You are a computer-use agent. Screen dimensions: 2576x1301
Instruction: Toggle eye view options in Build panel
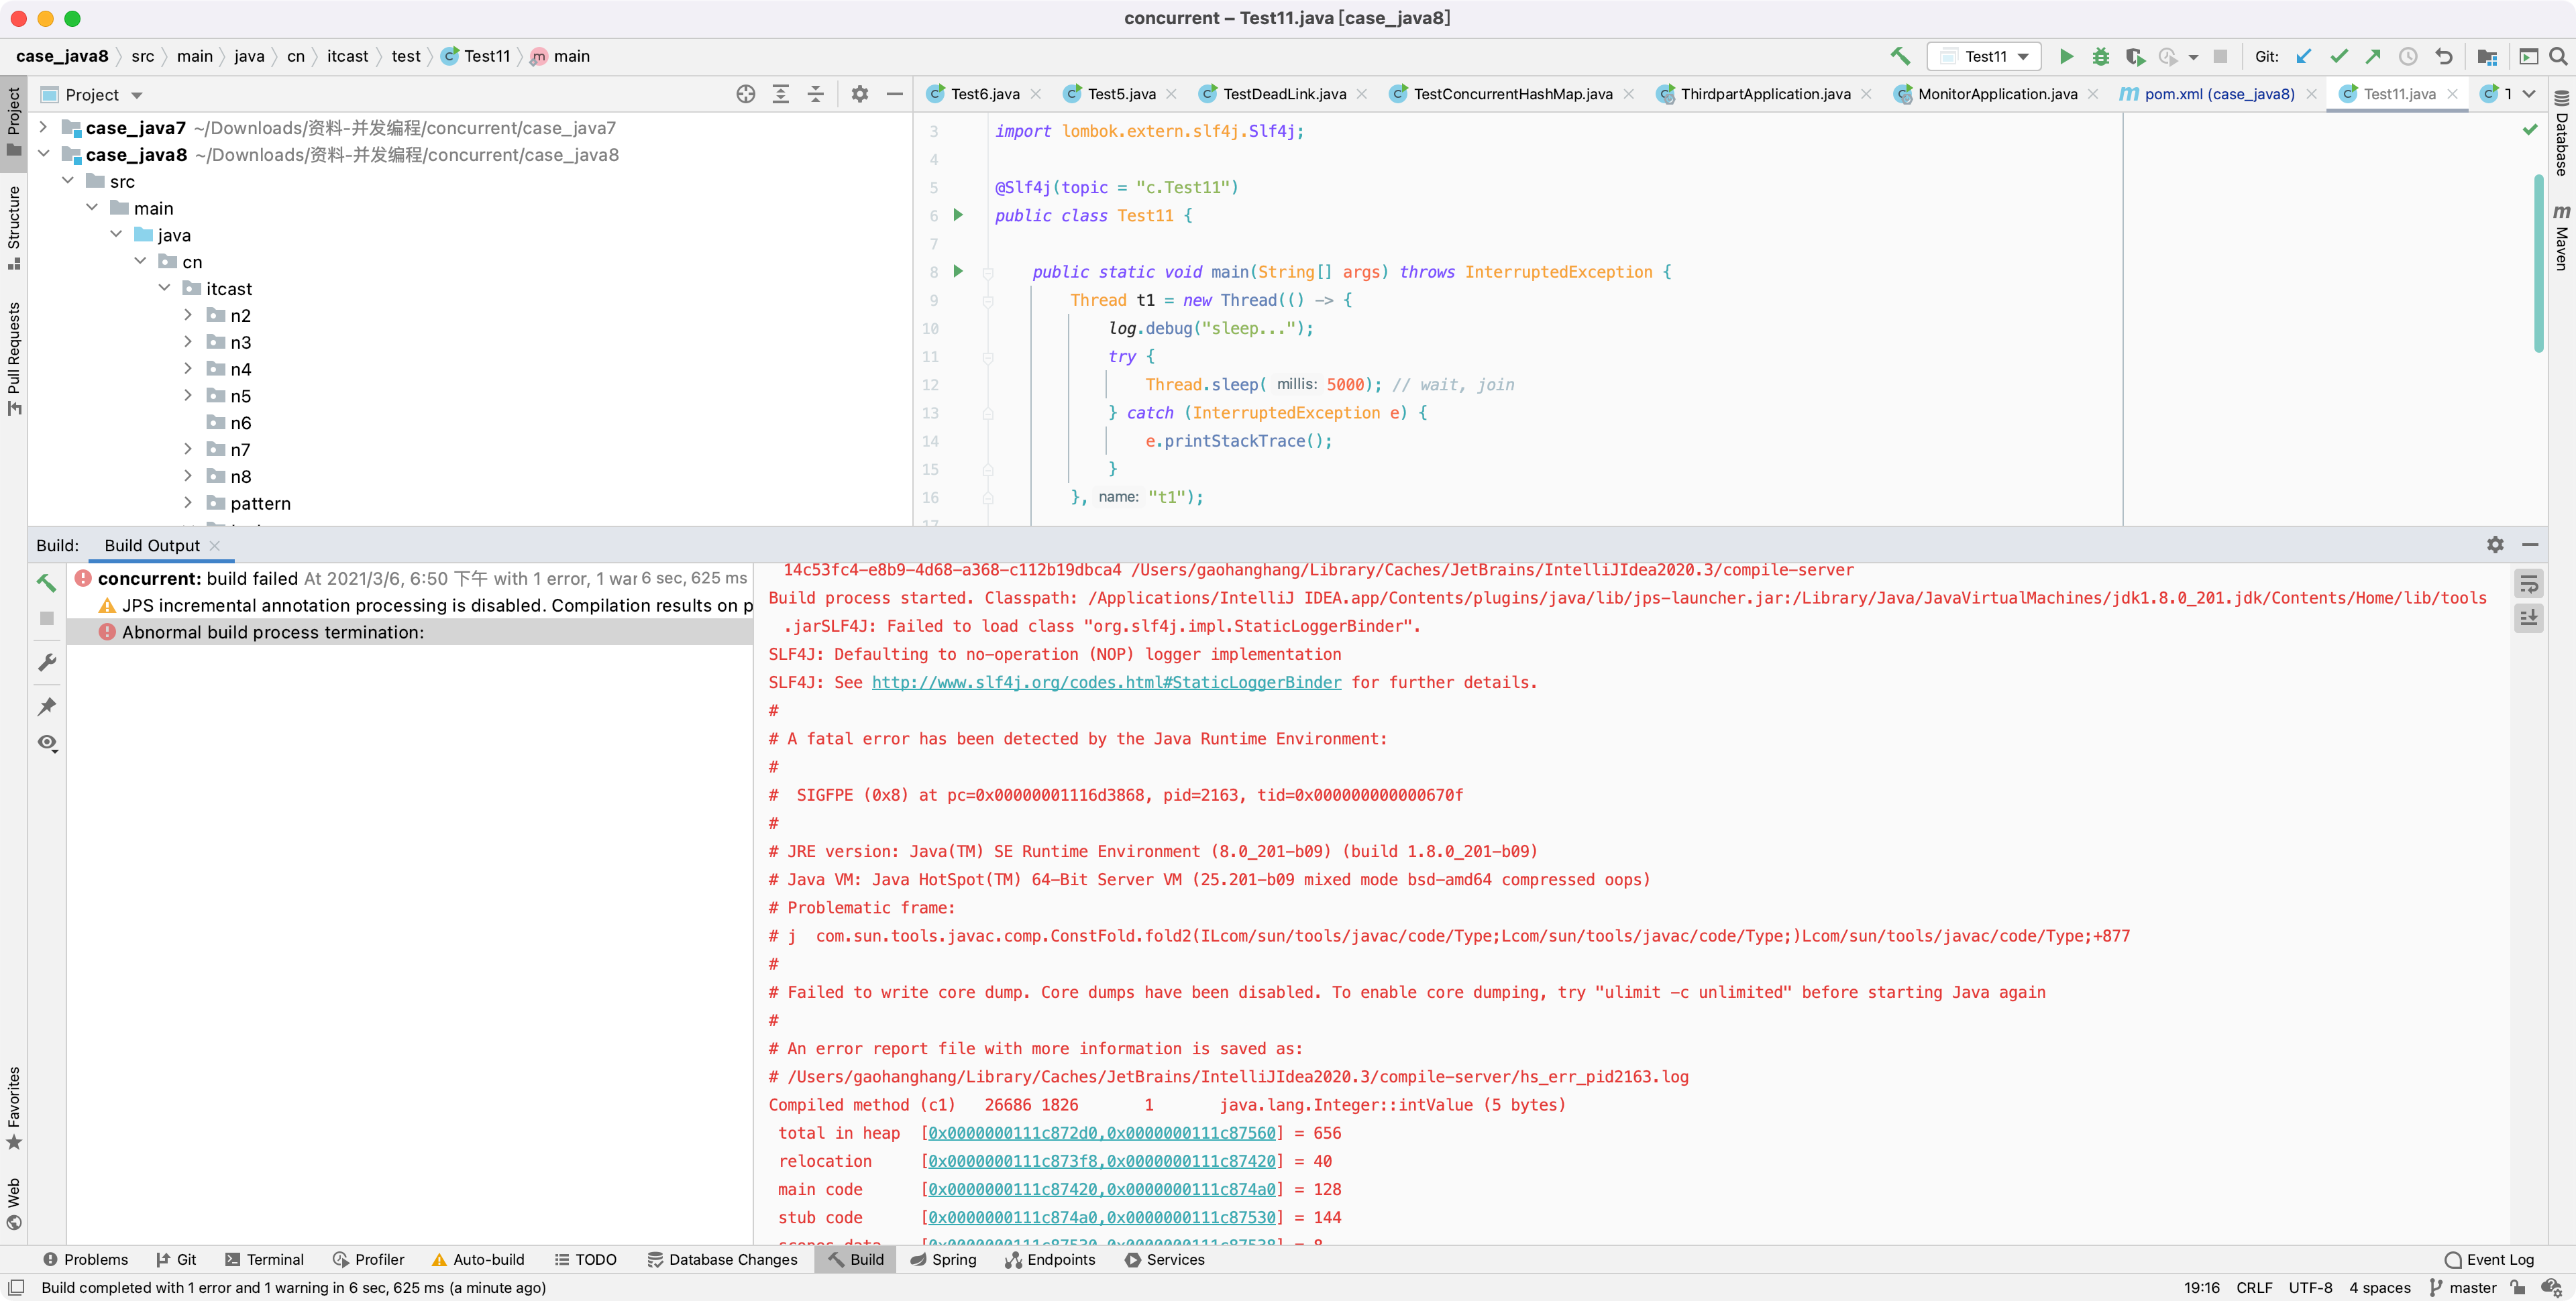(47, 743)
